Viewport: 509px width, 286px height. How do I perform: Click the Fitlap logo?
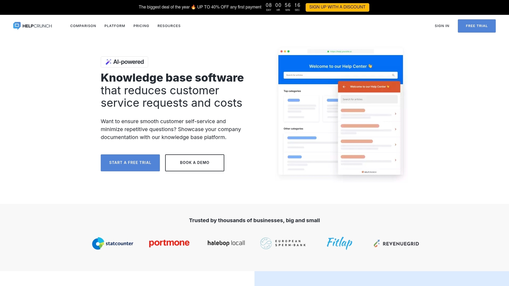point(339,243)
